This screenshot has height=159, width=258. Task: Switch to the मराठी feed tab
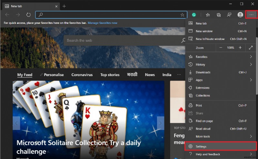pos(132,75)
